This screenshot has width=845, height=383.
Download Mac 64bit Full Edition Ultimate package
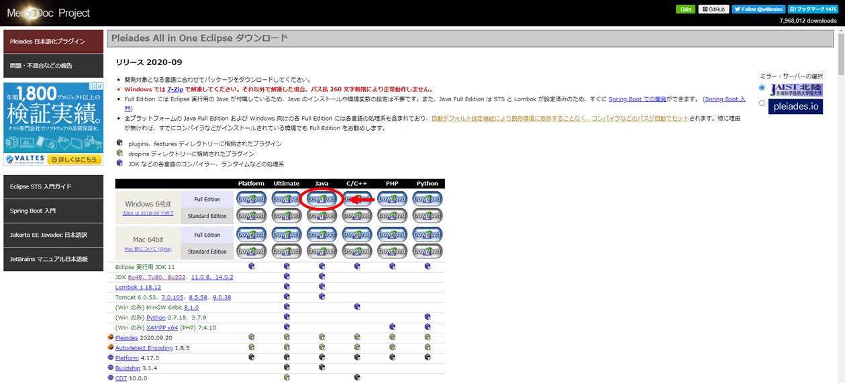pos(287,234)
